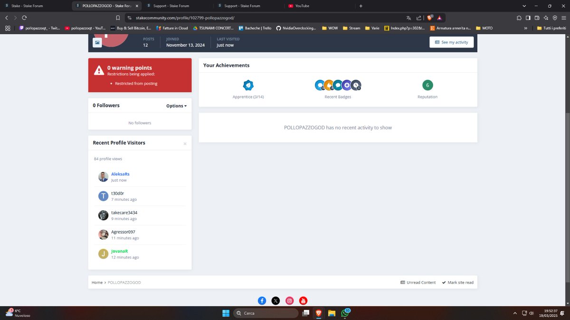Screen dimensions: 570x320
Task: Open AleksaRs visitor profile link
Action: [120, 174]
